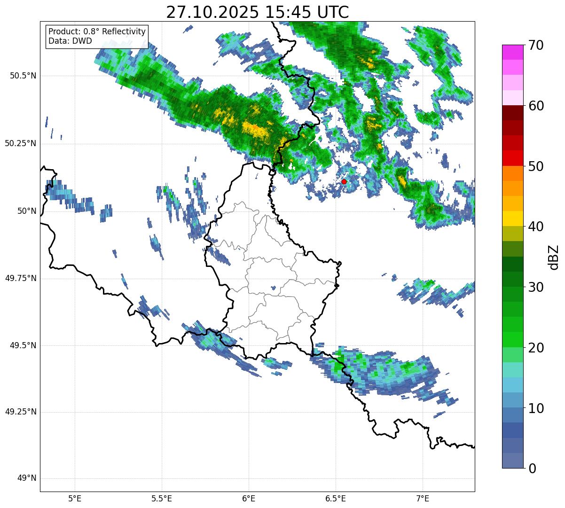Click the 'Data: DWD' text
The height and width of the screenshot is (508, 565).
click(x=70, y=41)
